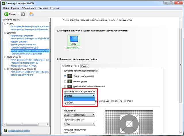Select 'Формат изображения' radio button

pos(65,76)
